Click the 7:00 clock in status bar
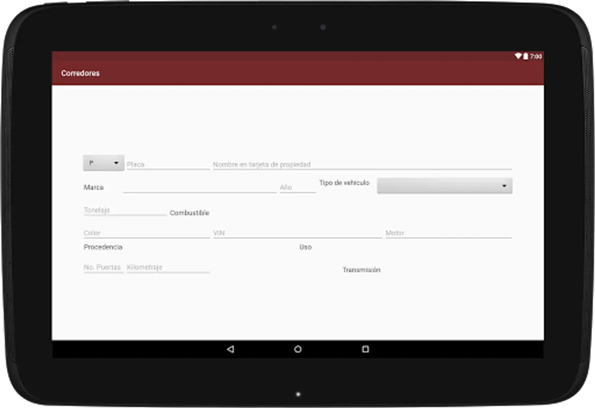 pos(536,56)
